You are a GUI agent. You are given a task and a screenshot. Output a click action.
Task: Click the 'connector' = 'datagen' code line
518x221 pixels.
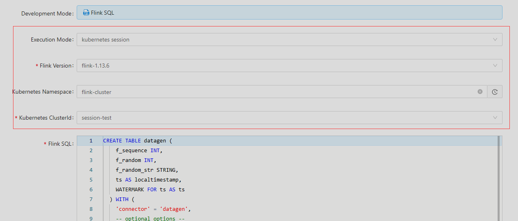(x=153, y=209)
